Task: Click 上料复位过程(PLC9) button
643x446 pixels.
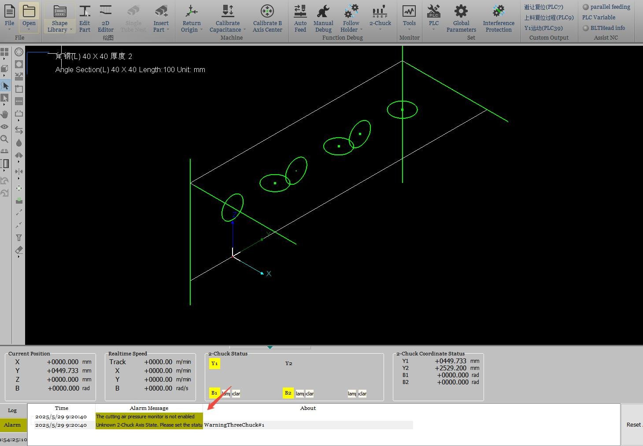Action: pos(549,18)
